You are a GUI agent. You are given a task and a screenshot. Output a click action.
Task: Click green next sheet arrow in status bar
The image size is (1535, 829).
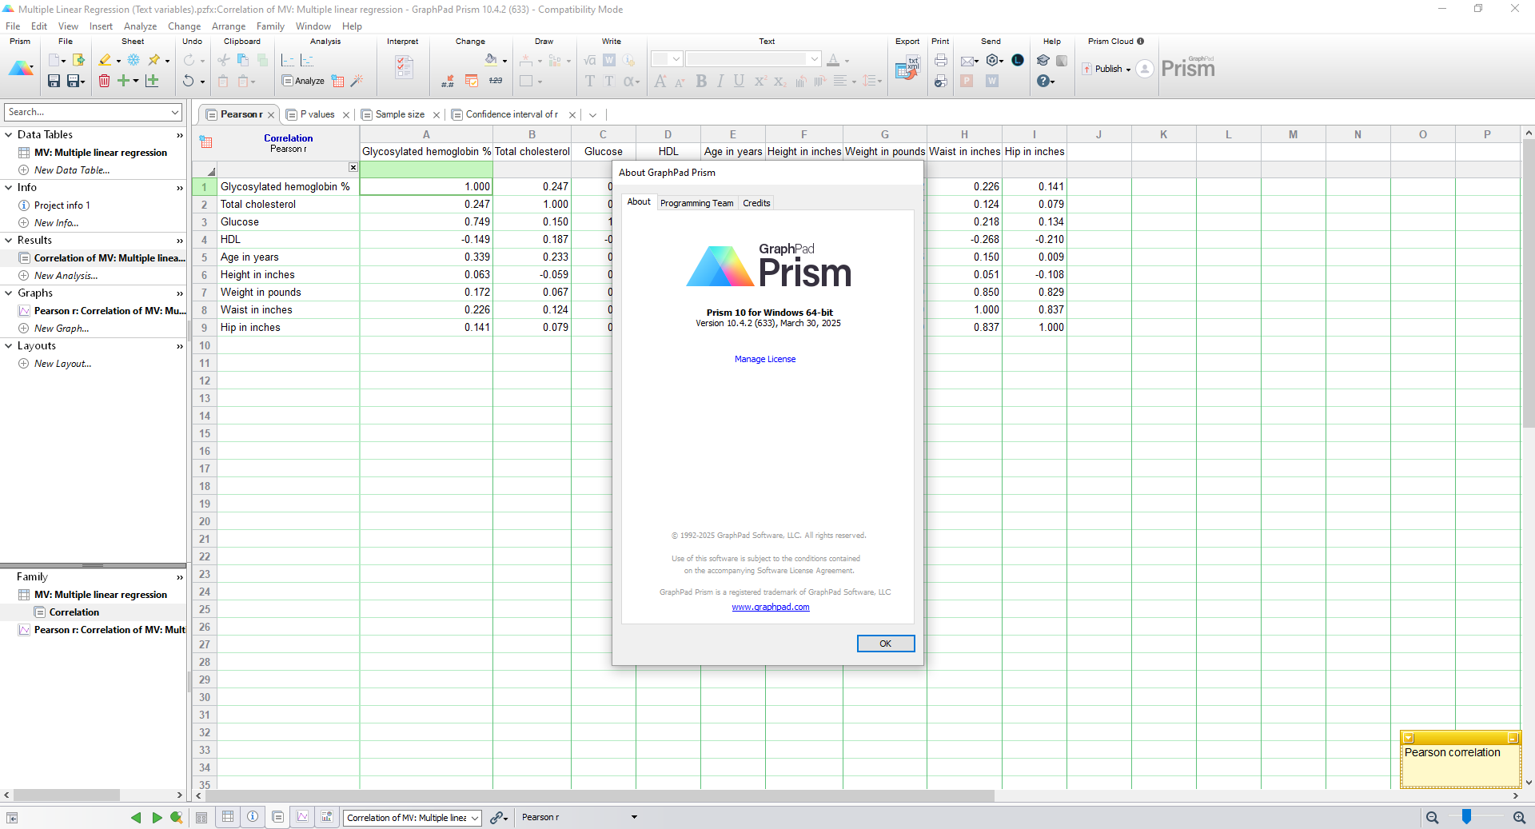point(157,817)
